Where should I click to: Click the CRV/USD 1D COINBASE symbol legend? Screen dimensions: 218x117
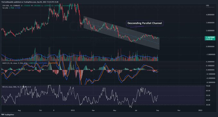point(11,5)
